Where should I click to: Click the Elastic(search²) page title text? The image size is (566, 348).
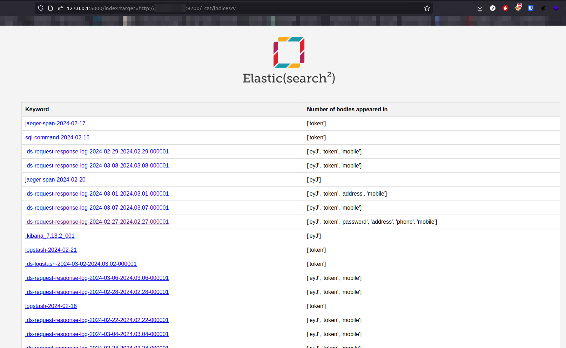click(x=289, y=78)
